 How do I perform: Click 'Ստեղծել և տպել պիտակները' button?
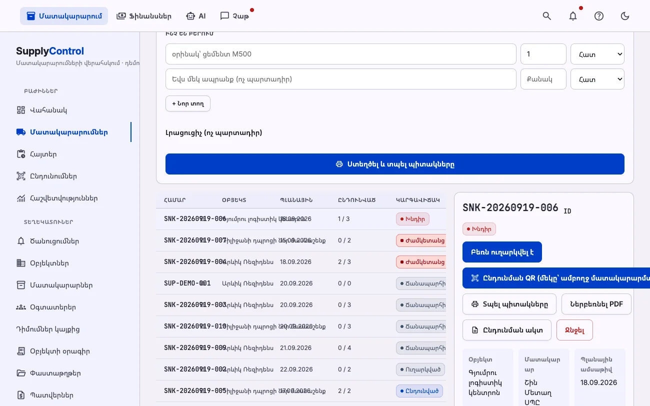pyautogui.click(x=395, y=164)
